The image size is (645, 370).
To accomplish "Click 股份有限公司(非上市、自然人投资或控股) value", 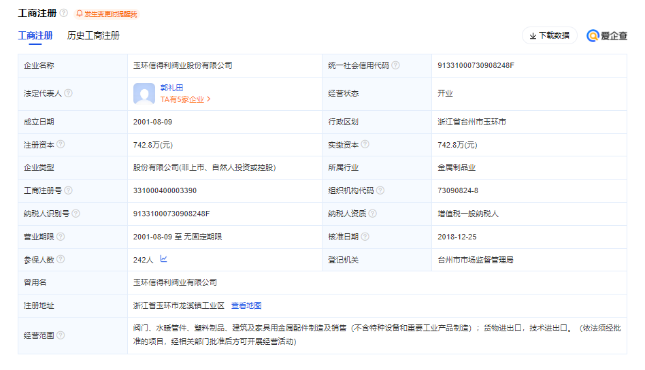I will click(204, 167).
